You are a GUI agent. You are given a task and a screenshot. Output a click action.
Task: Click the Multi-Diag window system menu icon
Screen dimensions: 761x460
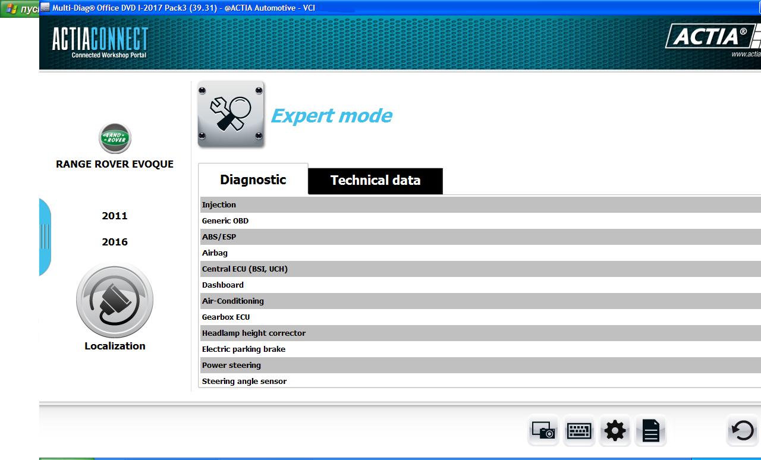click(x=45, y=8)
